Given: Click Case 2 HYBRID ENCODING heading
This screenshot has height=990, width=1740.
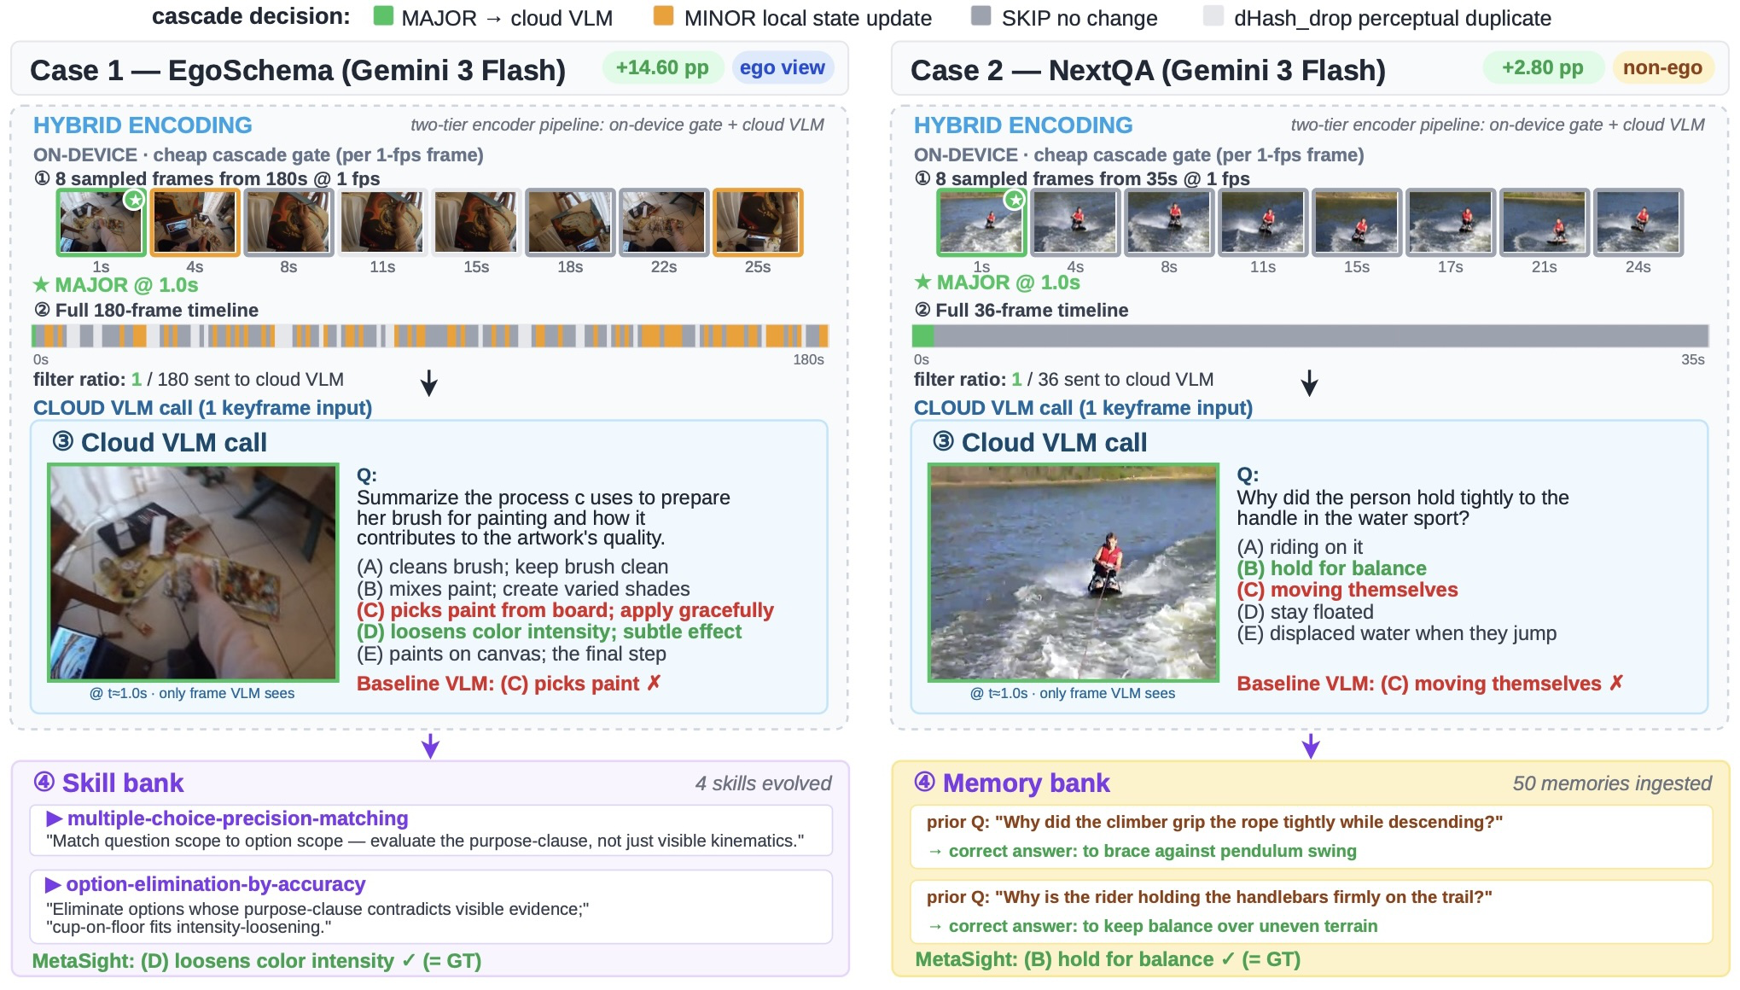Looking at the screenshot, I should point(1023,125).
